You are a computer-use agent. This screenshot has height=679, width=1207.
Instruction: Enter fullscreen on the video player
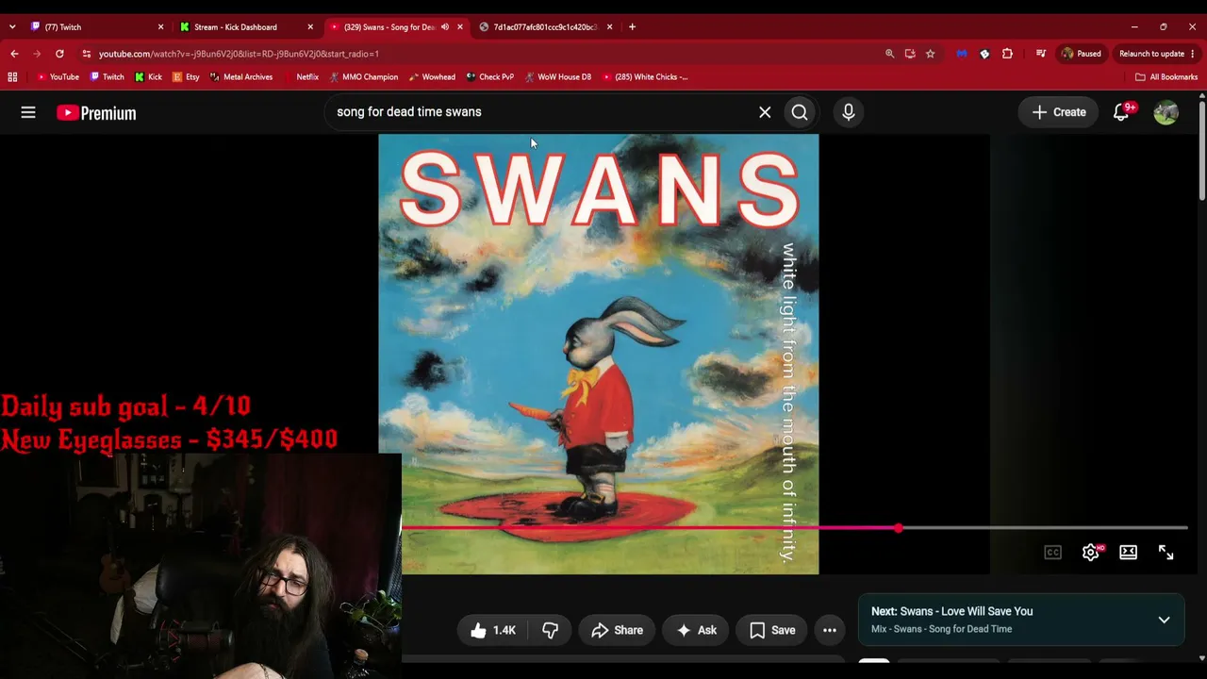coord(1166,553)
